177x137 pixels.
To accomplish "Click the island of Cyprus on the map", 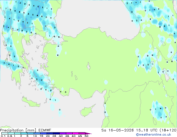I will [x=87, y=111].
